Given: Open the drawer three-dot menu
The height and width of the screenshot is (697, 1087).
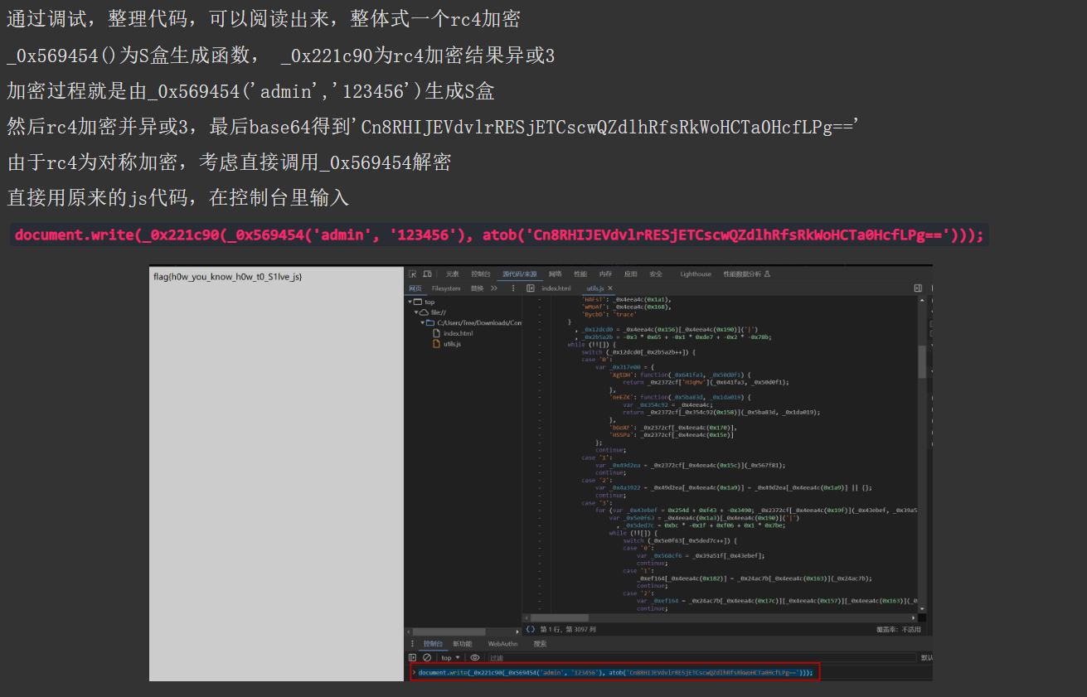Looking at the screenshot, I should [x=413, y=643].
